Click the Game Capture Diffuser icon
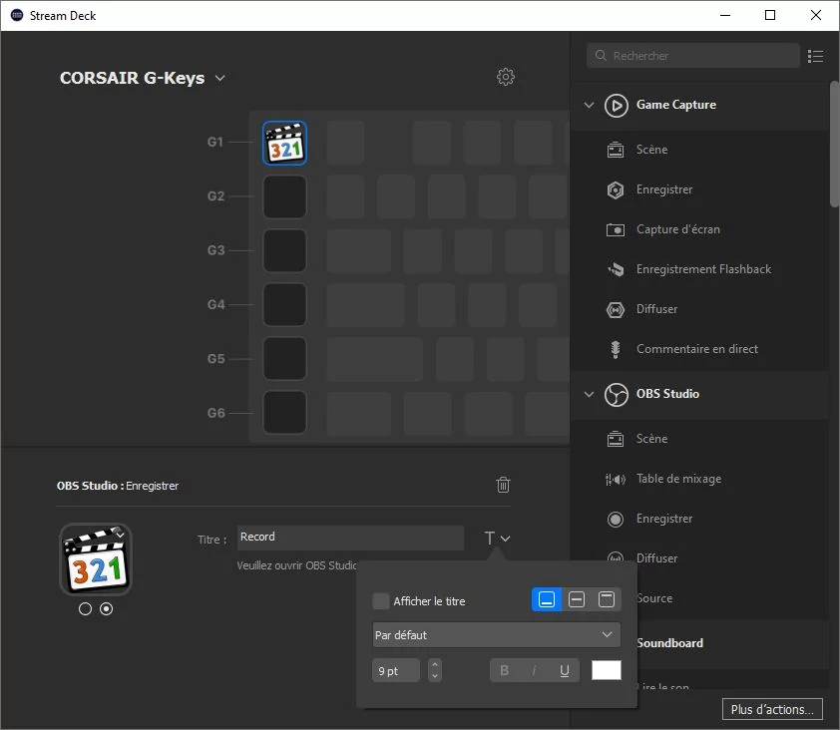The image size is (840, 730). (x=615, y=309)
